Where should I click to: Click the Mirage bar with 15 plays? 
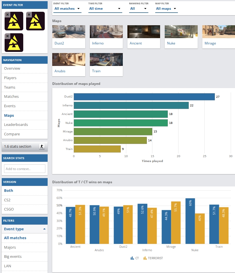113,132
